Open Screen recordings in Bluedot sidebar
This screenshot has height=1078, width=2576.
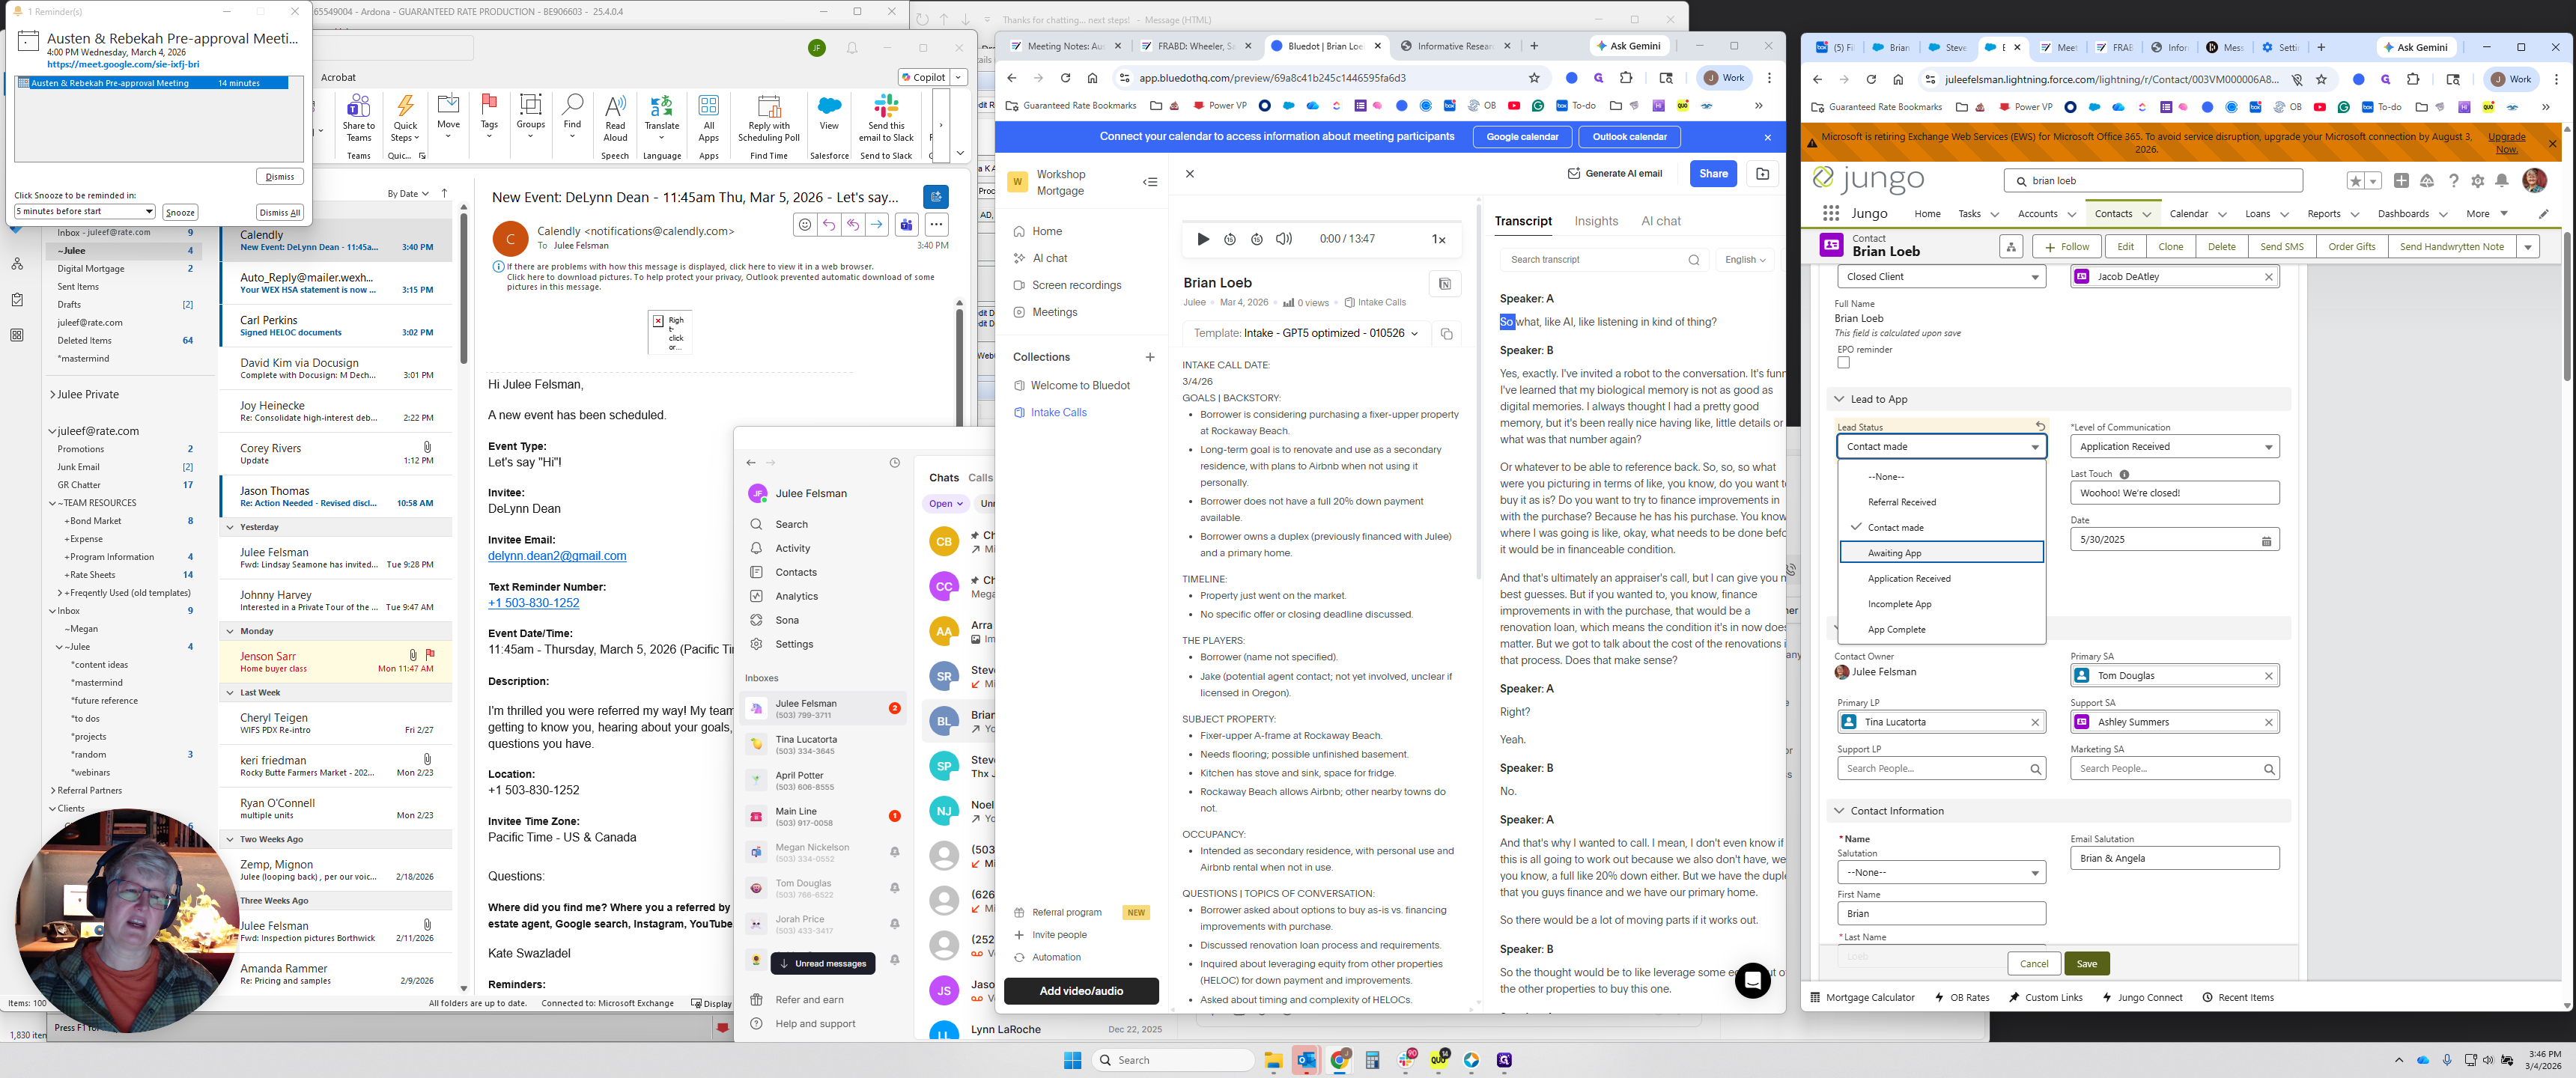pyautogui.click(x=1076, y=285)
